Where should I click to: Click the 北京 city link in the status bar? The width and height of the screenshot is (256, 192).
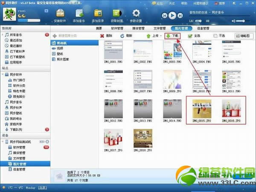42,188
